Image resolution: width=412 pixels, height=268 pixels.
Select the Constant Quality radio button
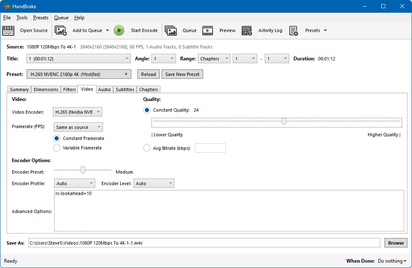(x=147, y=110)
